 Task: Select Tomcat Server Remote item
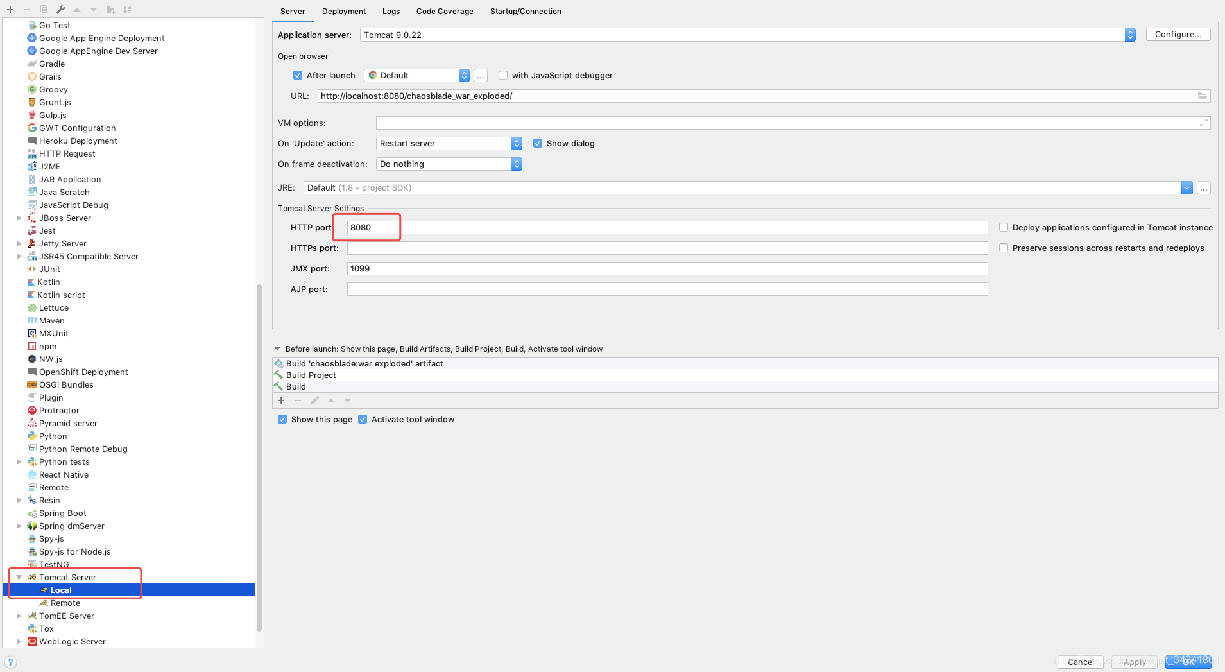pos(65,603)
